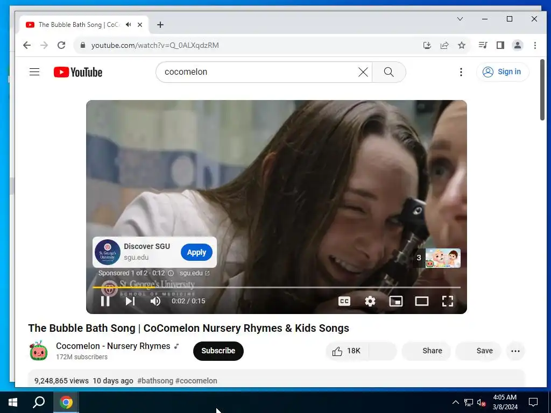This screenshot has width=551, height=413.
Task: Open Chrome media controls
Action: 483,45
